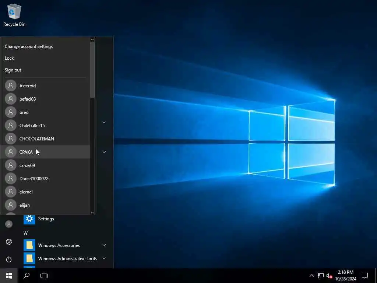Click the avatar icon beside Chileballer15
Image resolution: width=377 pixels, height=283 pixels.
point(11,125)
